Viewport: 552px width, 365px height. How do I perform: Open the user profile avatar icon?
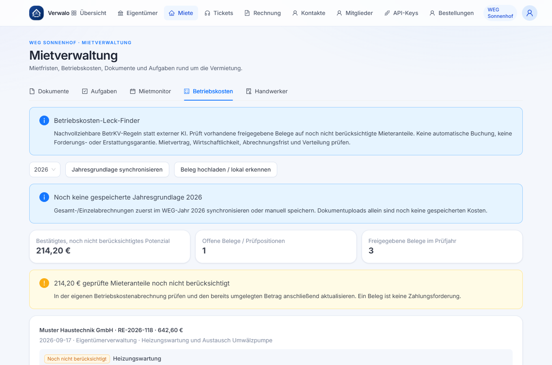pyautogui.click(x=530, y=13)
